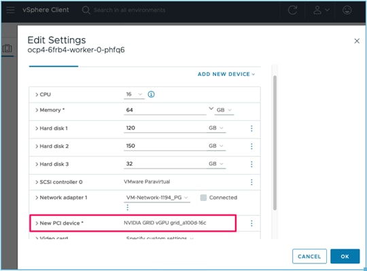Click the smiley feedback icon
This screenshot has width=367, height=271.
[347, 10]
